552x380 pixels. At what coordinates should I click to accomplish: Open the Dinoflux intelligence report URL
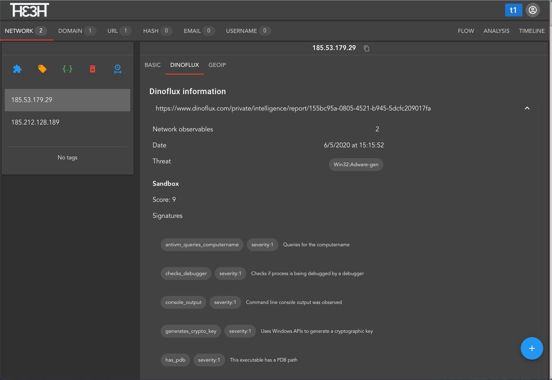[x=293, y=108]
